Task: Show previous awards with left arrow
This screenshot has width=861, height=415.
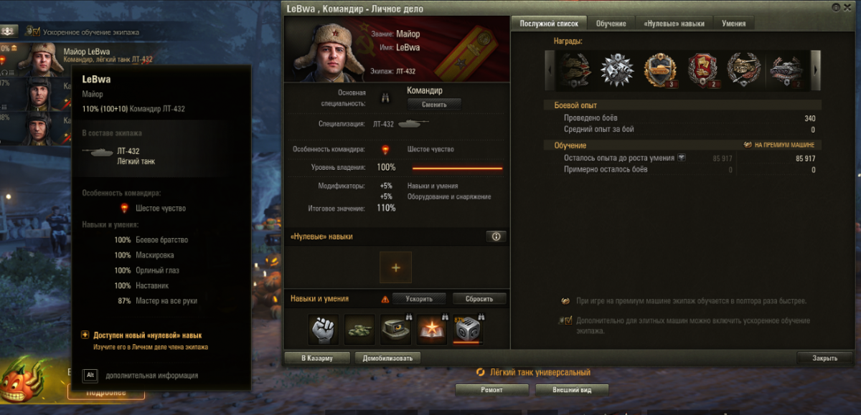Action: pyautogui.click(x=550, y=70)
